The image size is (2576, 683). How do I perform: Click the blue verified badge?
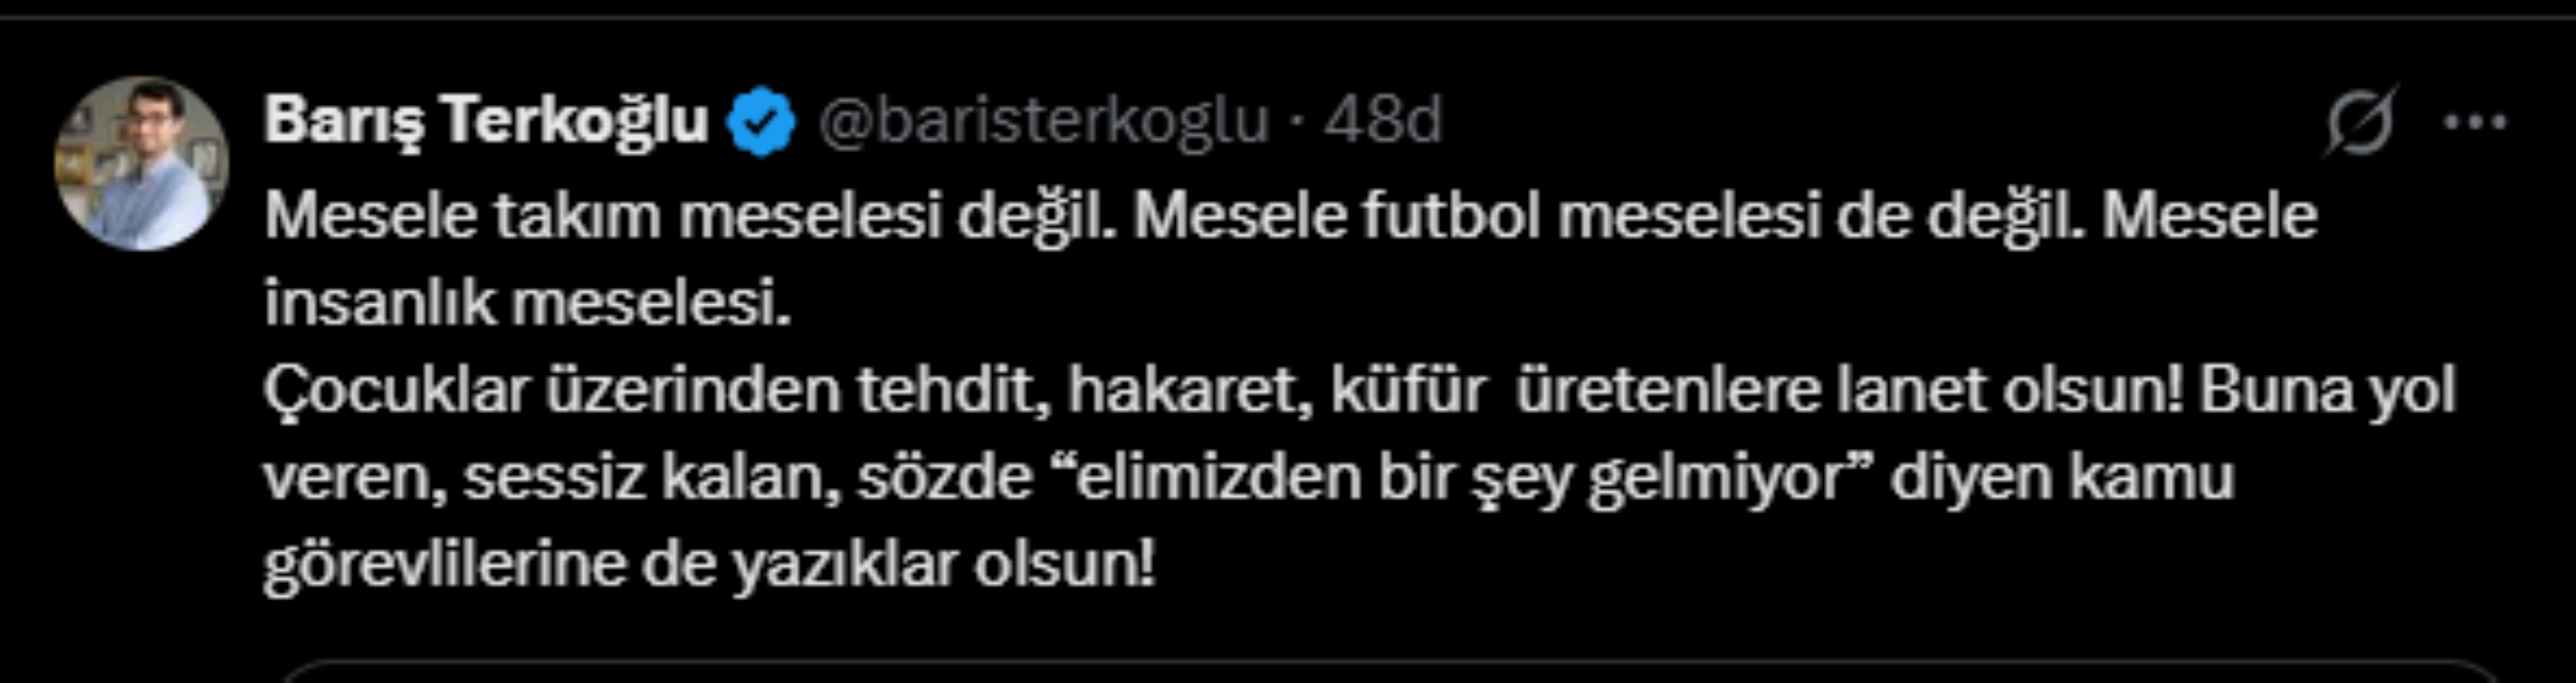point(762,122)
